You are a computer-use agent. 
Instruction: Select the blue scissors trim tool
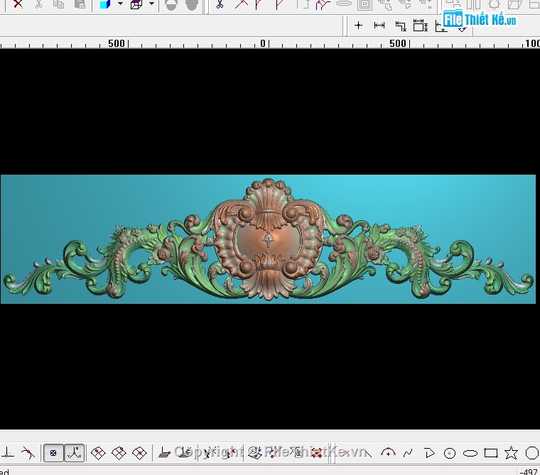220,4
